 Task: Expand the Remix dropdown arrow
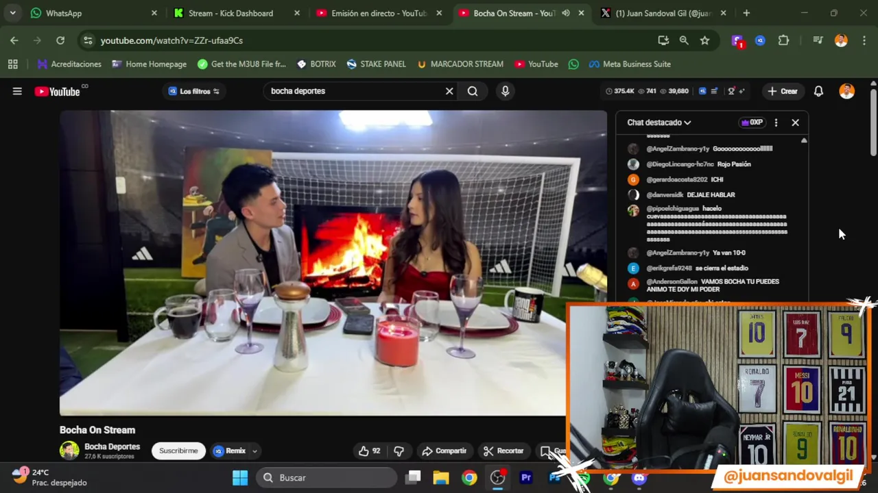254,451
